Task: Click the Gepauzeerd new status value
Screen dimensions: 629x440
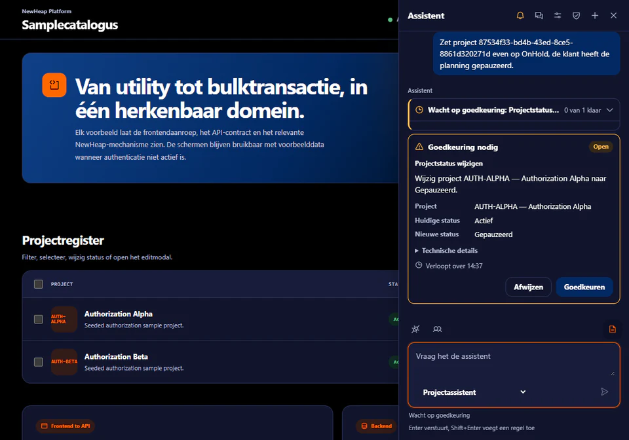Action: [493, 234]
